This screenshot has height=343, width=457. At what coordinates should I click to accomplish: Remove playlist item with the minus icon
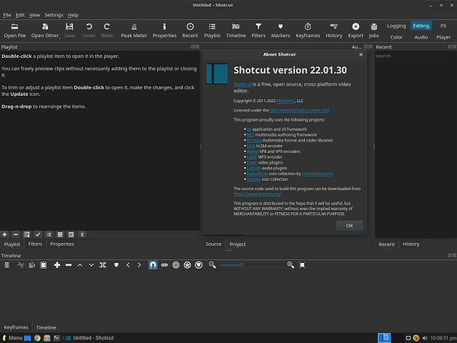[16, 234]
